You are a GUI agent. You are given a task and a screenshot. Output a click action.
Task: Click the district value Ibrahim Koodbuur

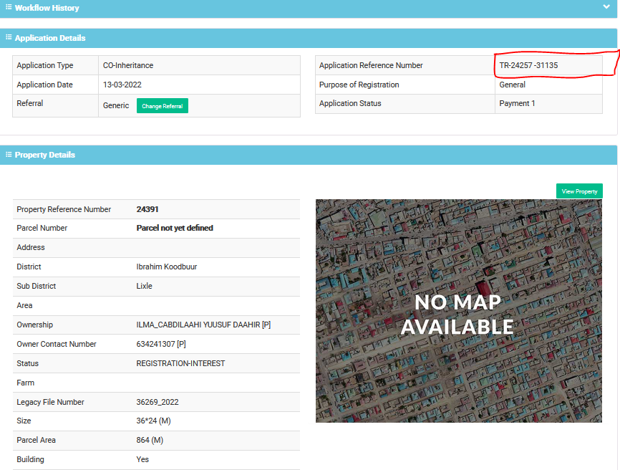[x=167, y=267]
